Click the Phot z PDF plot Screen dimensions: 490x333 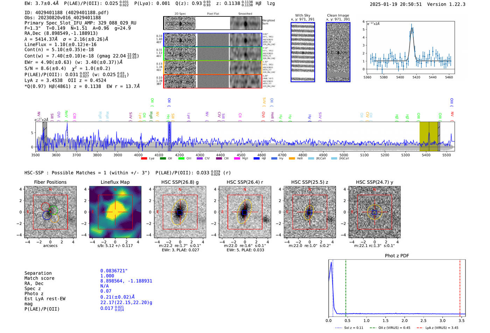[397, 288]
